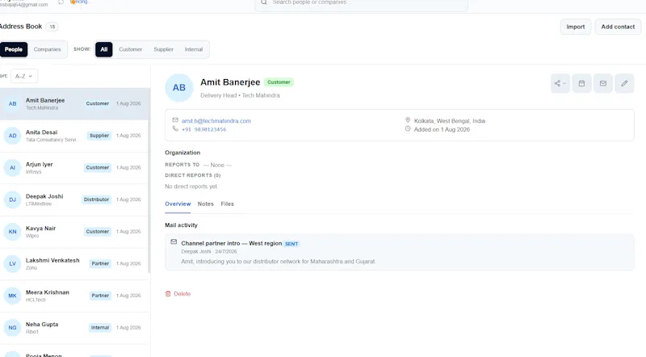Open the Notes tab
Viewport: 646px width, 357px height.
click(x=206, y=204)
